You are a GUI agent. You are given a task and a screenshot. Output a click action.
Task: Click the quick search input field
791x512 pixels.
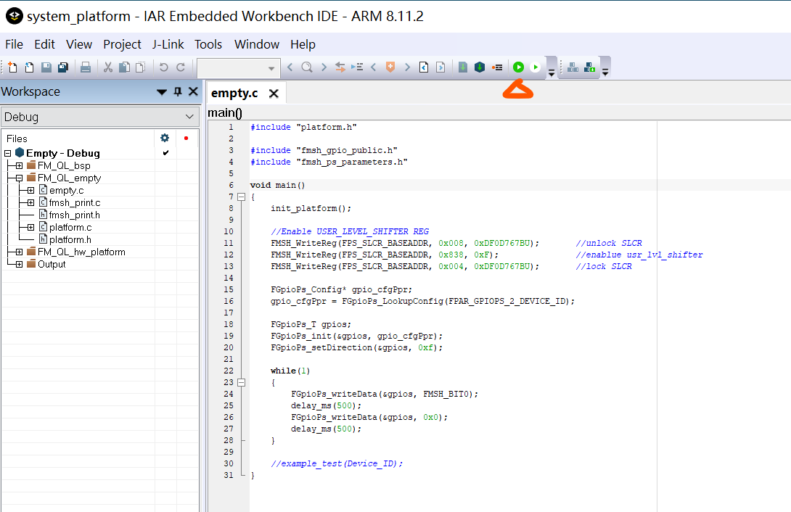tap(232, 67)
